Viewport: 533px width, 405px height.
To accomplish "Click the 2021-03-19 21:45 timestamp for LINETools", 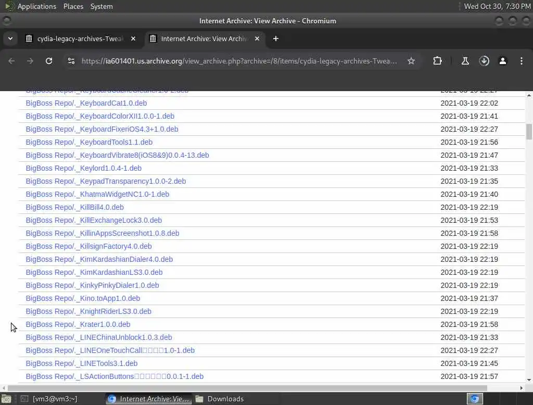I will (x=469, y=363).
